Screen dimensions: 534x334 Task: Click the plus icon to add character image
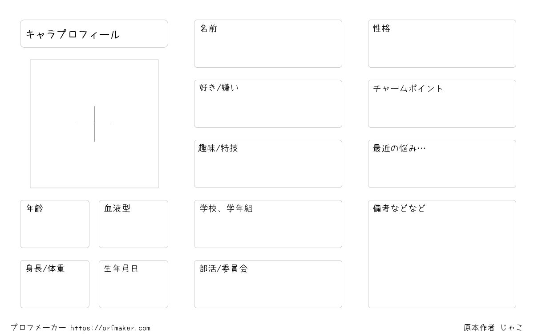click(94, 124)
